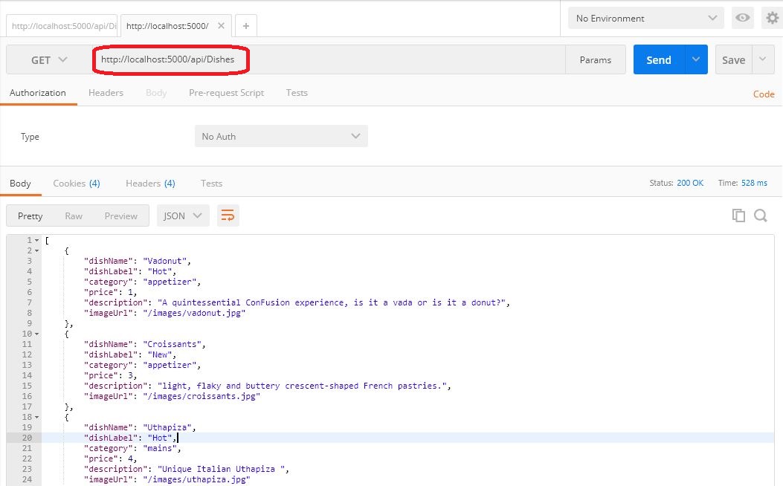This screenshot has height=486, width=783.
Task: Open the JSON response format dropdown
Action: pyautogui.click(x=181, y=215)
